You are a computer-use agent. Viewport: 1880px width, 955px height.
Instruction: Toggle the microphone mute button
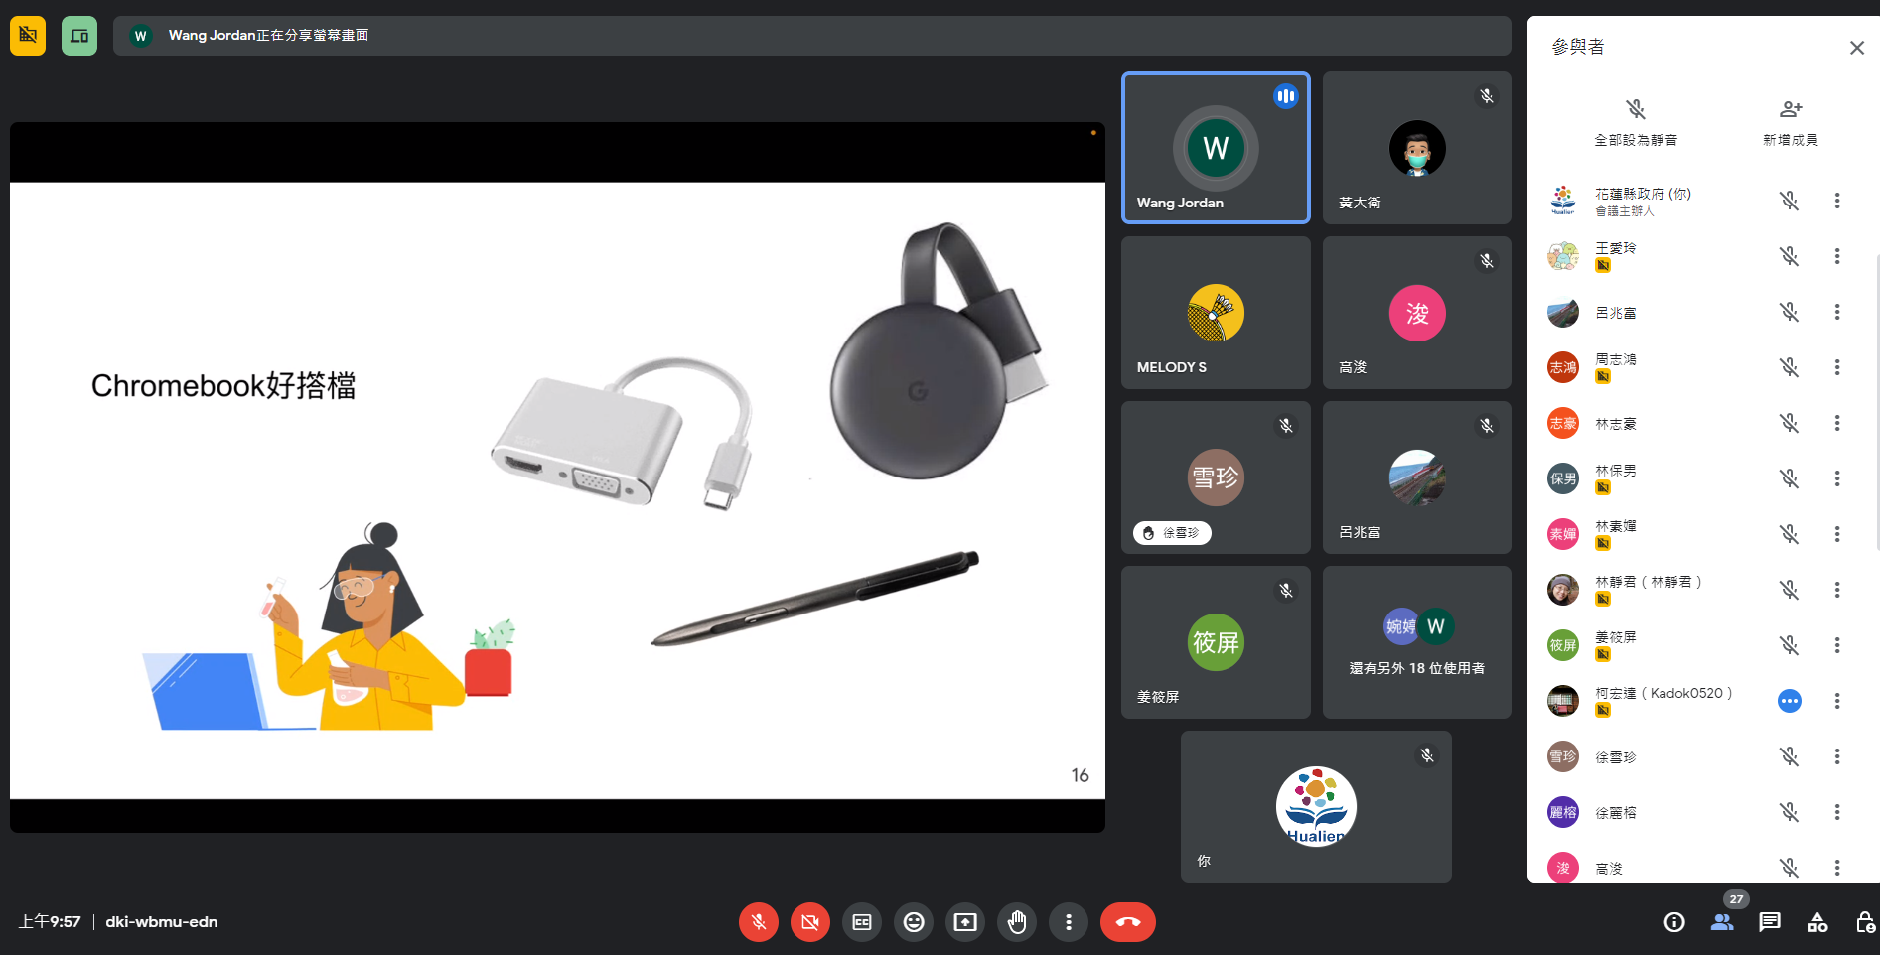tap(759, 922)
